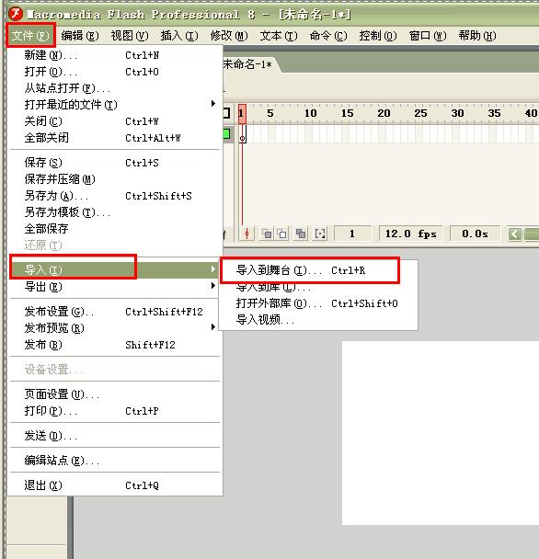Choose 另存为(A)... menu entry
Viewport: 539px width, 559px height.
115,196
